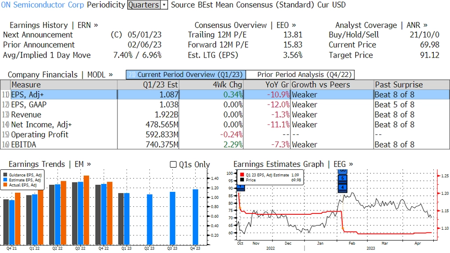Click the YoY Gr column header
450x253 pixels.
tap(267, 85)
